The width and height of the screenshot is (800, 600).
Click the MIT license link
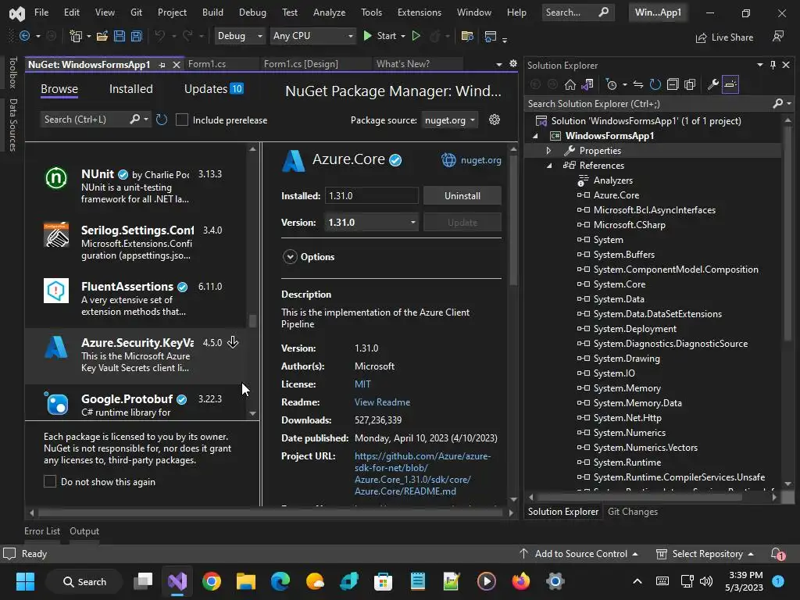point(362,384)
